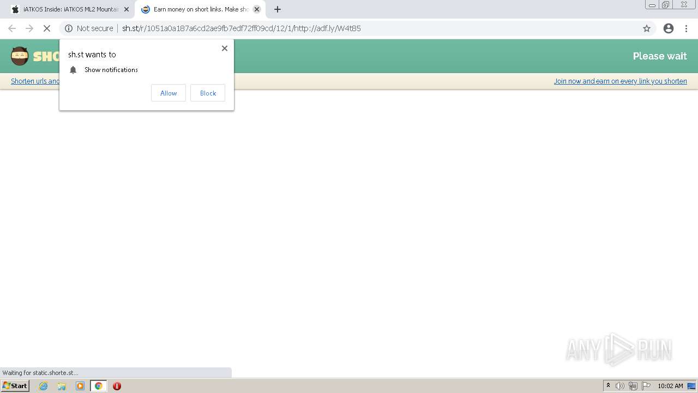View Not secure site information

[x=89, y=28]
